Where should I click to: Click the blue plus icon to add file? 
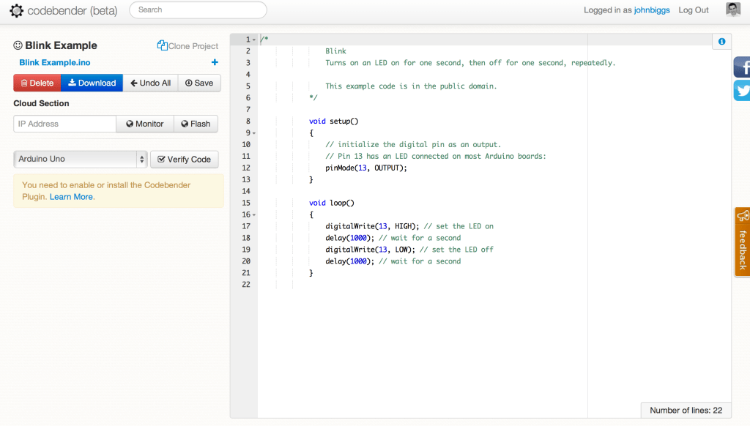point(215,63)
